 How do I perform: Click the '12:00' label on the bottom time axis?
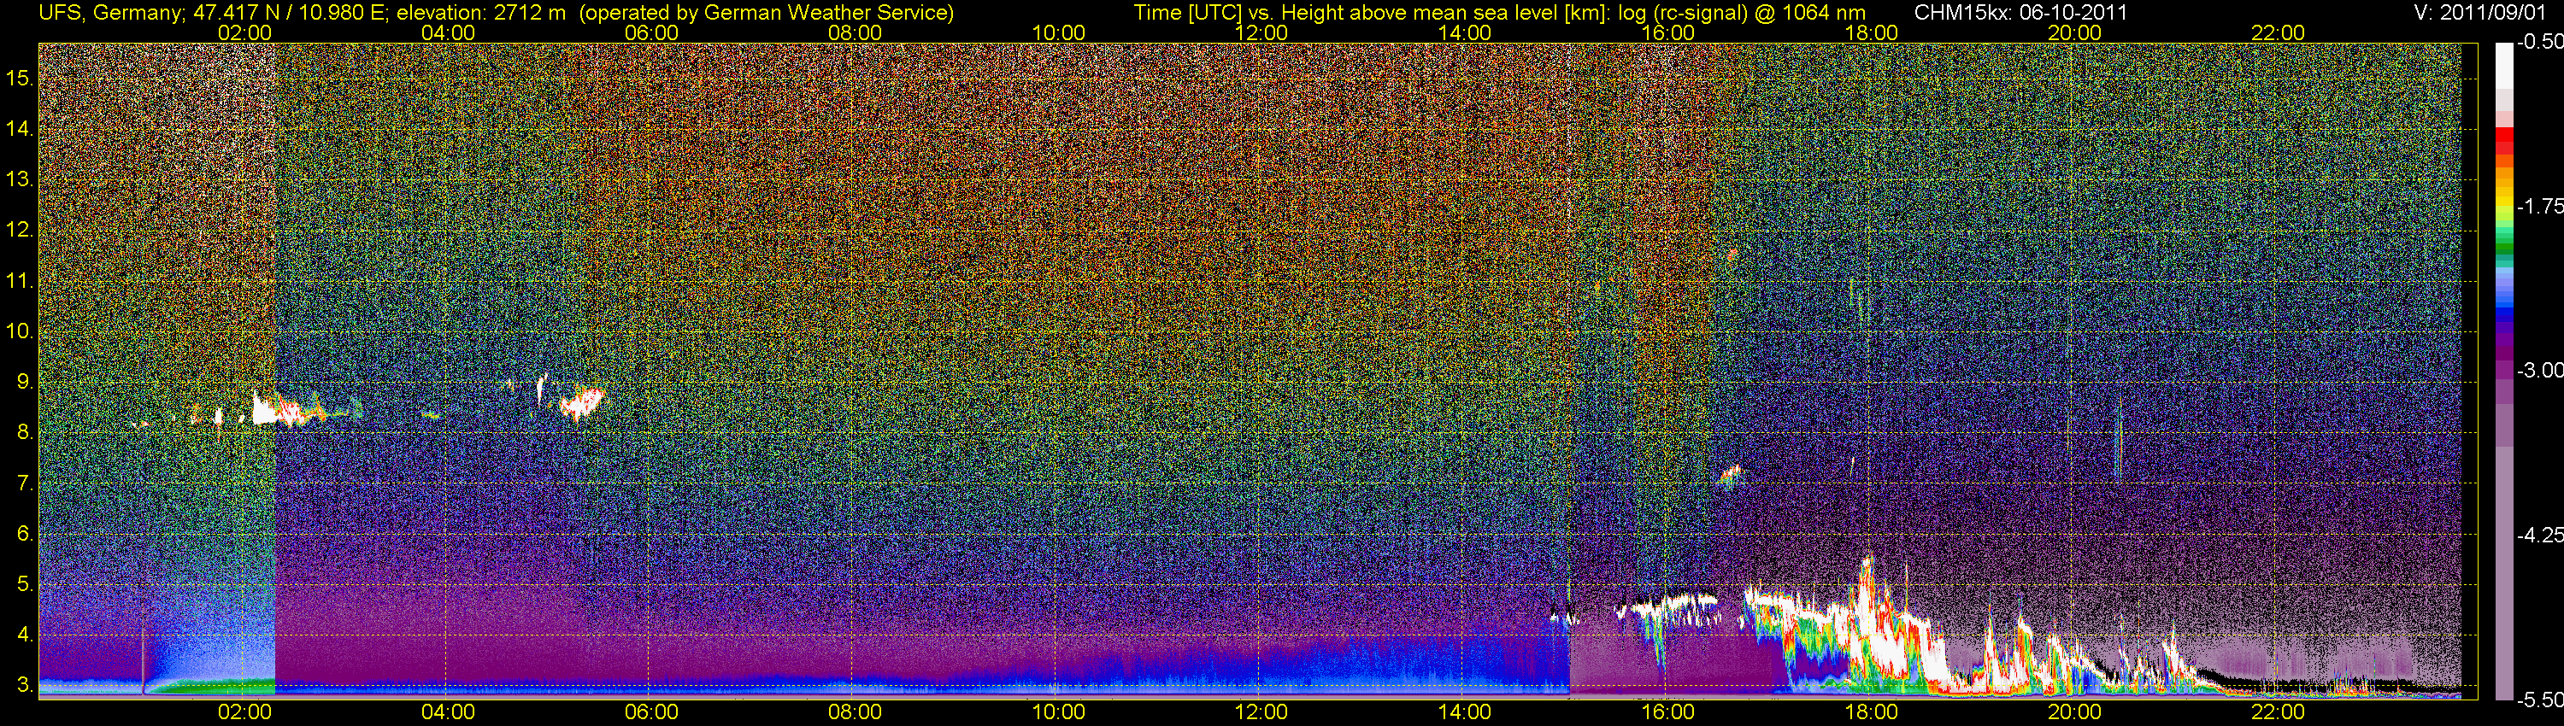click(x=1261, y=712)
